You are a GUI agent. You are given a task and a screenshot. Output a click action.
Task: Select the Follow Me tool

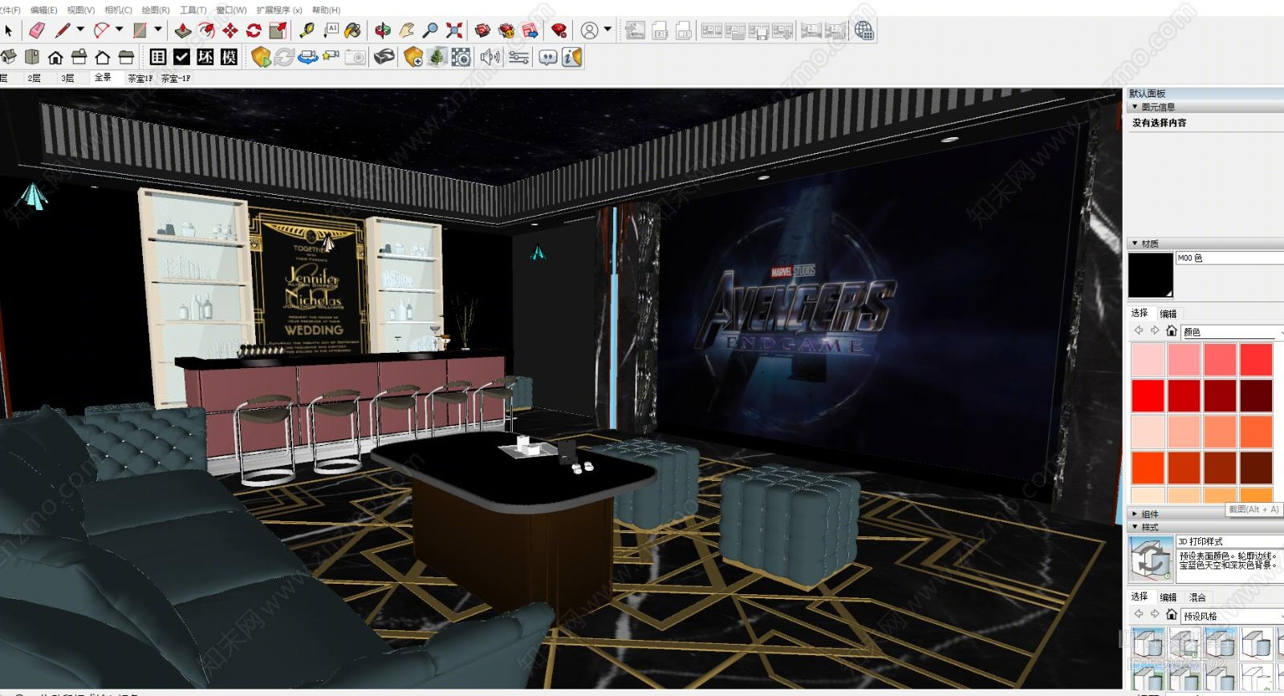206,30
